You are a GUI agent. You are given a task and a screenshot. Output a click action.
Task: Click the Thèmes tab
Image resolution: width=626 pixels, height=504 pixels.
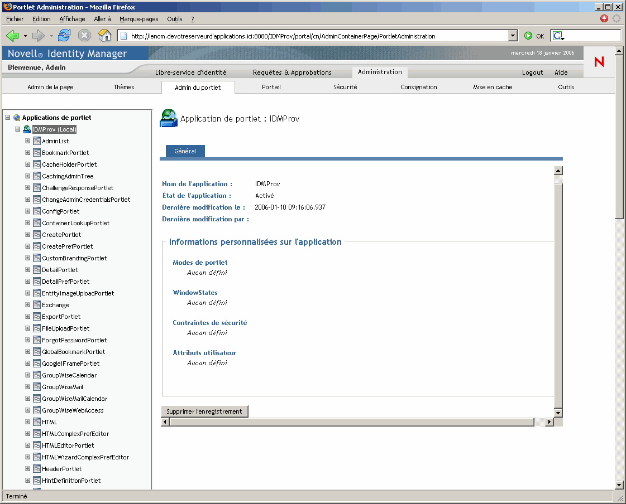click(x=124, y=87)
